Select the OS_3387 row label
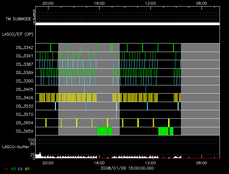The height and width of the screenshot is (174, 229). 25,64
